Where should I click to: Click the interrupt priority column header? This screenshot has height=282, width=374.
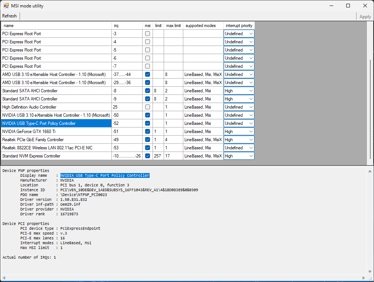(239, 26)
